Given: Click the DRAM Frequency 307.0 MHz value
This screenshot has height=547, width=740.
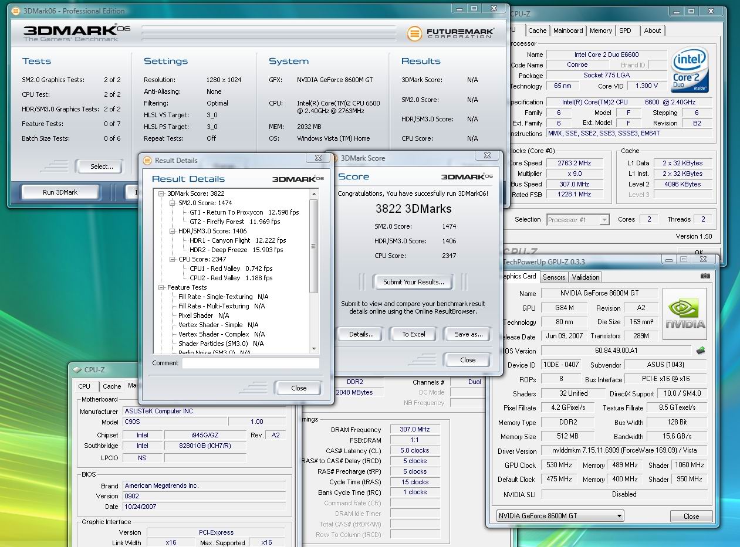Looking at the screenshot, I should [415, 430].
